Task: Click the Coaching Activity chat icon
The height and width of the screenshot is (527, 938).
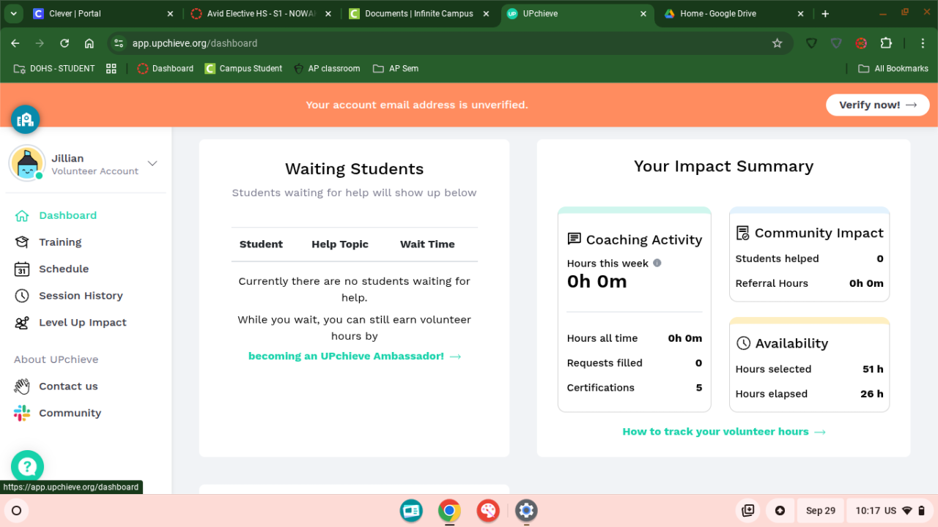Action: (575, 239)
